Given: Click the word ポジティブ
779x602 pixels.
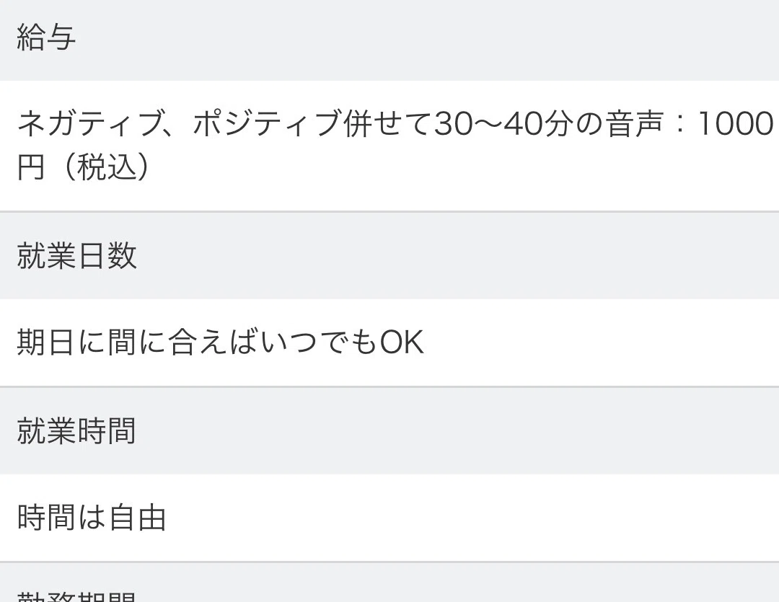Looking at the screenshot, I should pyautogui.click(x=265, y=125).
